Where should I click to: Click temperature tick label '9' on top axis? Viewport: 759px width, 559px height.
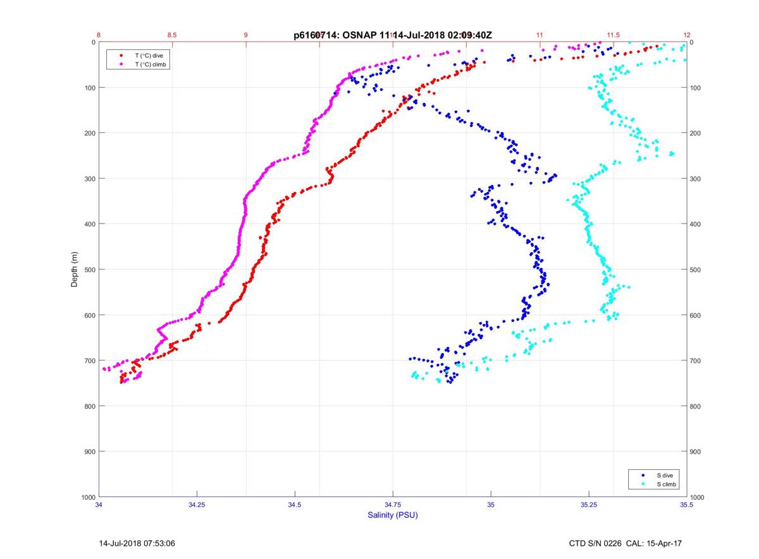(x=246, y=35)
